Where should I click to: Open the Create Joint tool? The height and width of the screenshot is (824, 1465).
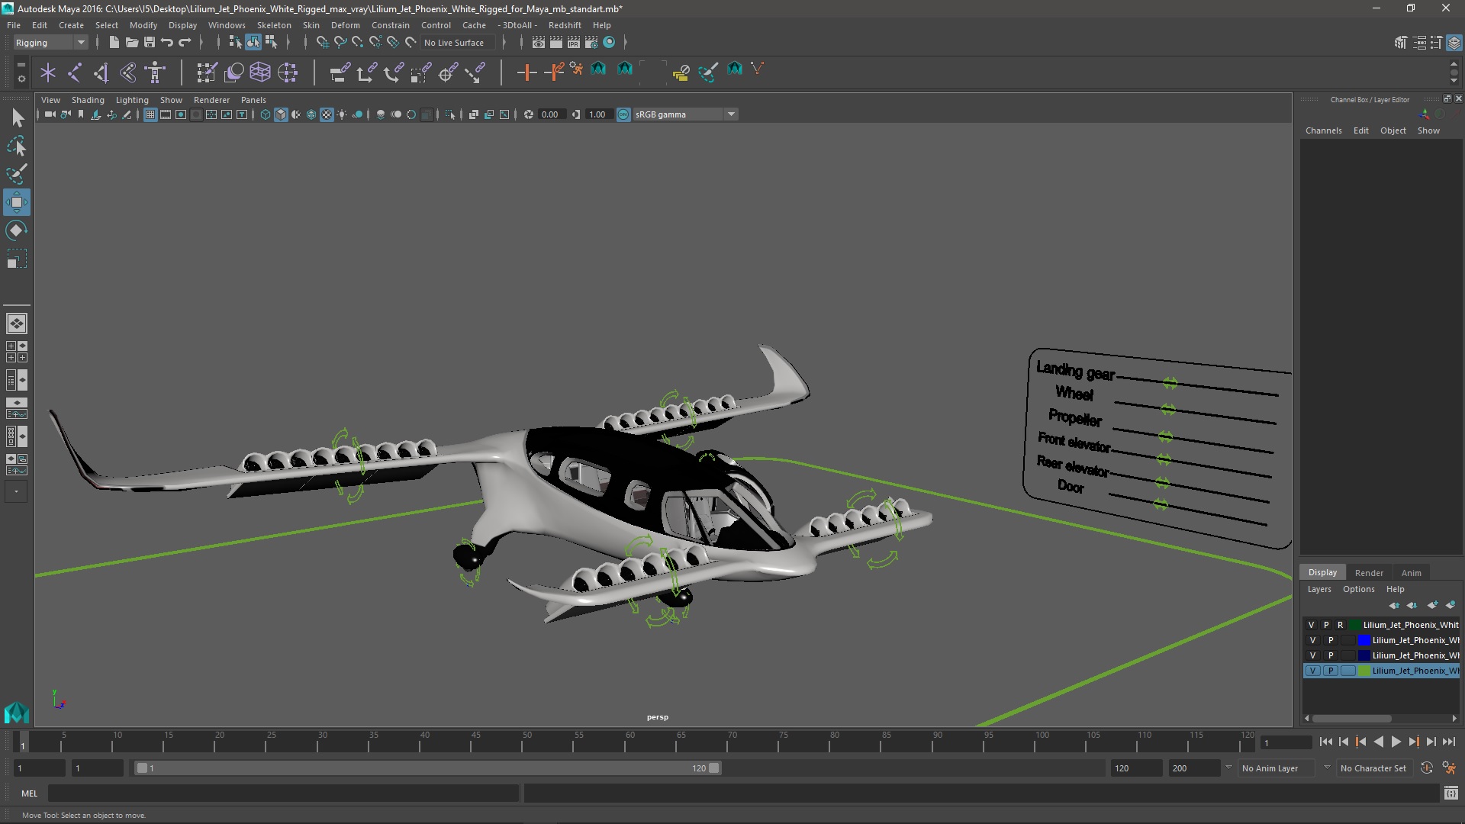[x=75, y=72]
